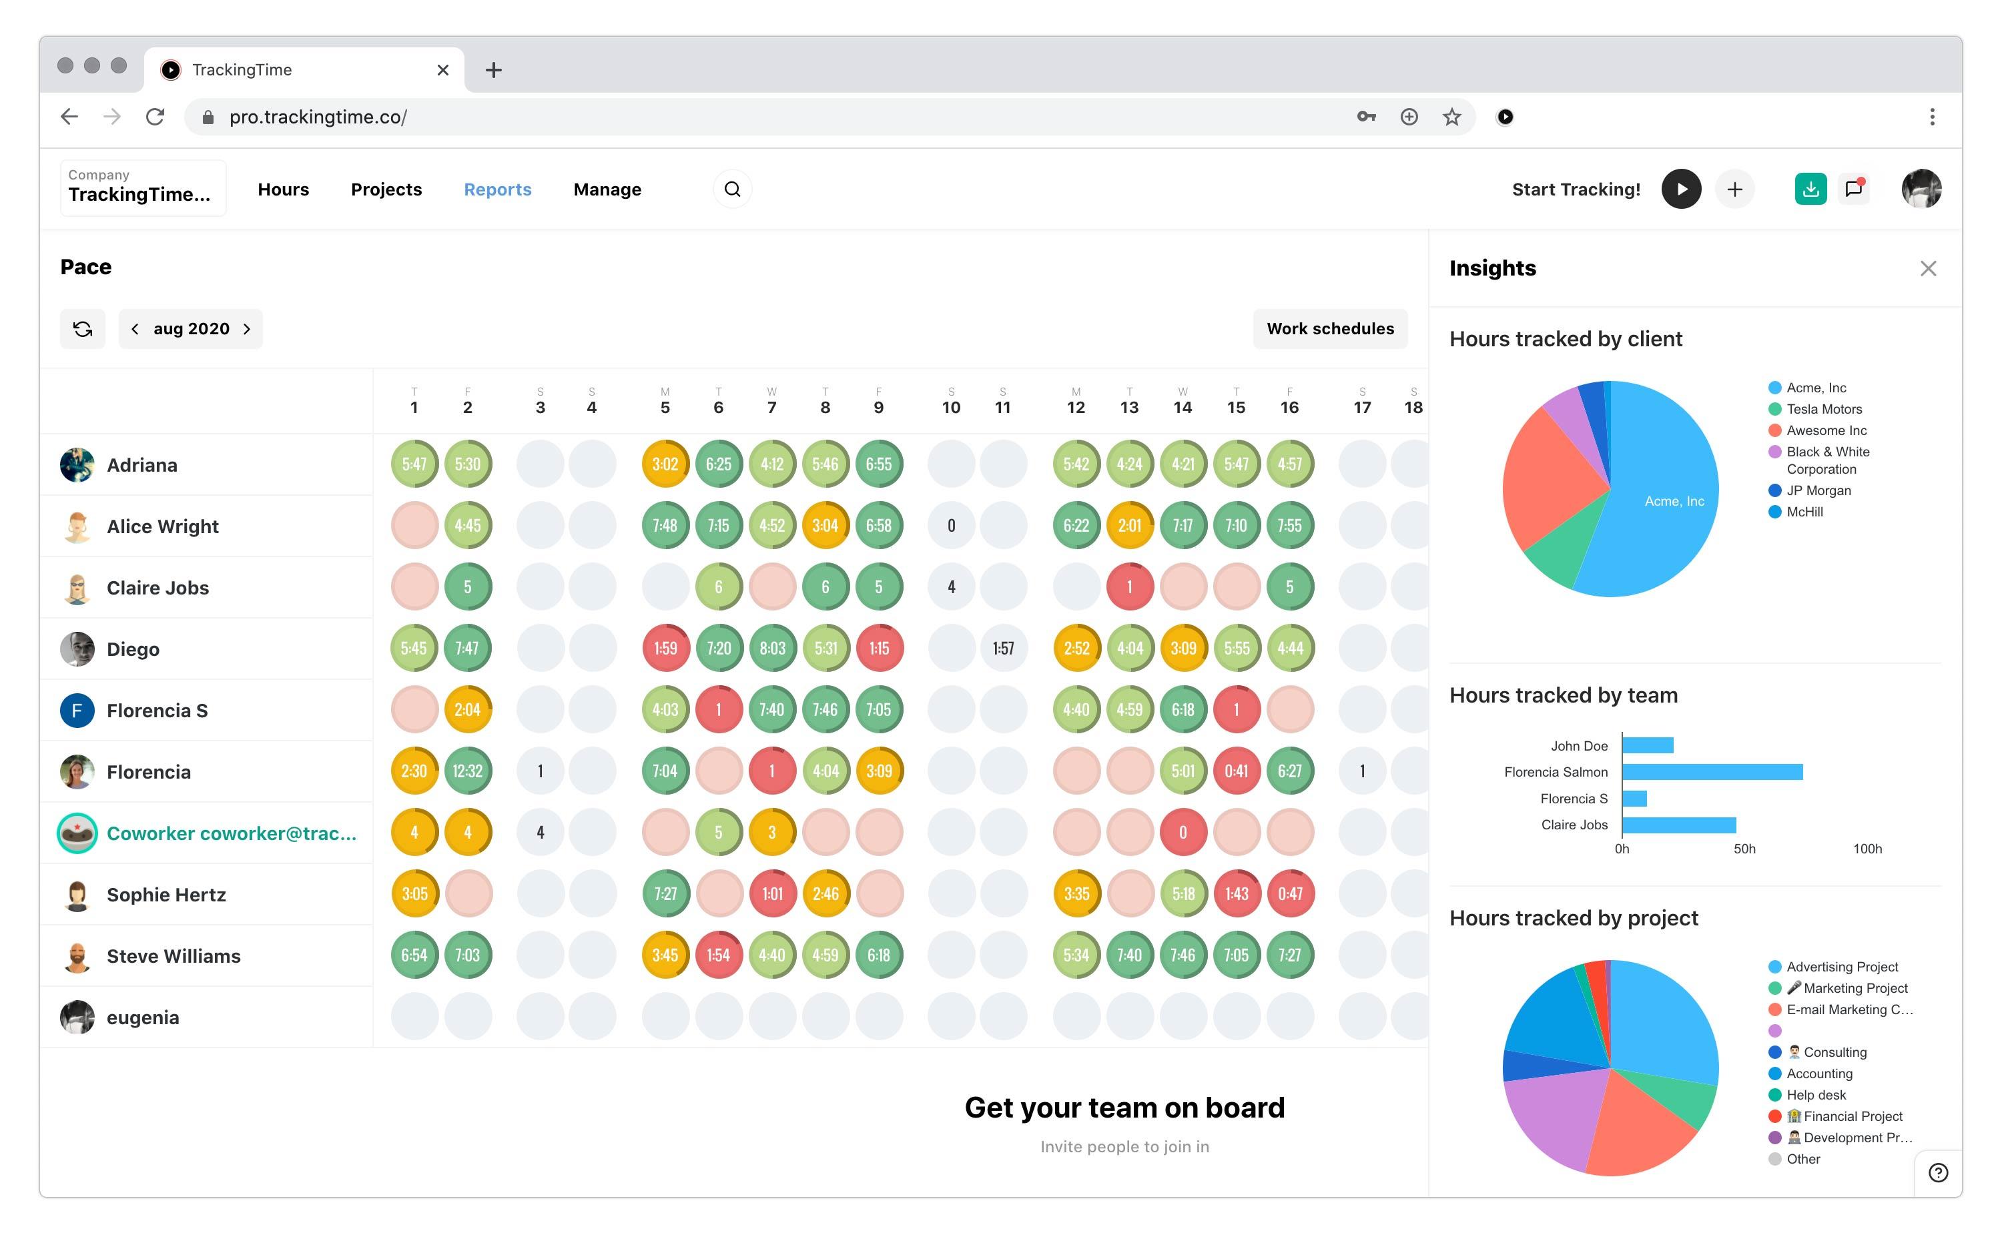The width and height of the screenshot is (2002, 1241).
Task: Open a new browser tab
Action: coord(493,70)
